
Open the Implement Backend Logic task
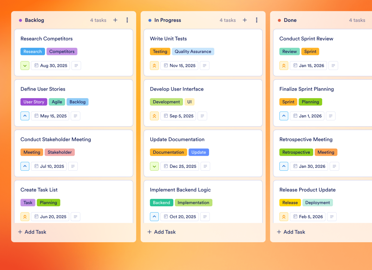(x=180, y=190)
